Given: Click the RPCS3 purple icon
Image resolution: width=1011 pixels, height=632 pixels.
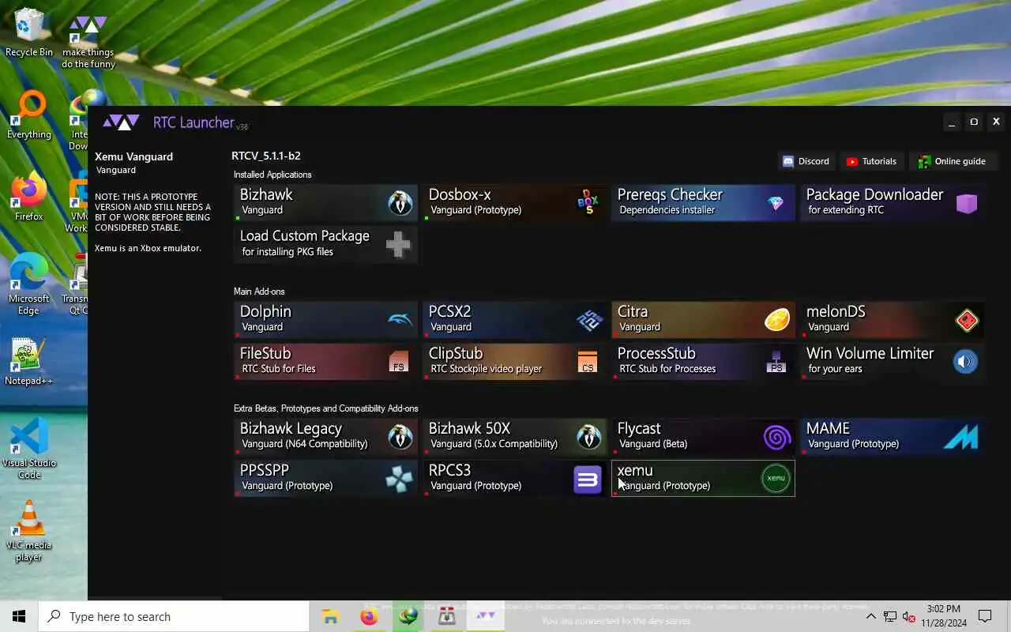Looking at the screenshot, I should click(x=588, y=479).
